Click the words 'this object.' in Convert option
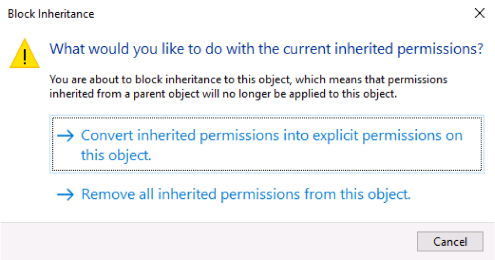The height and width of the screenshot is (260, 495). [x=116, y=155]
